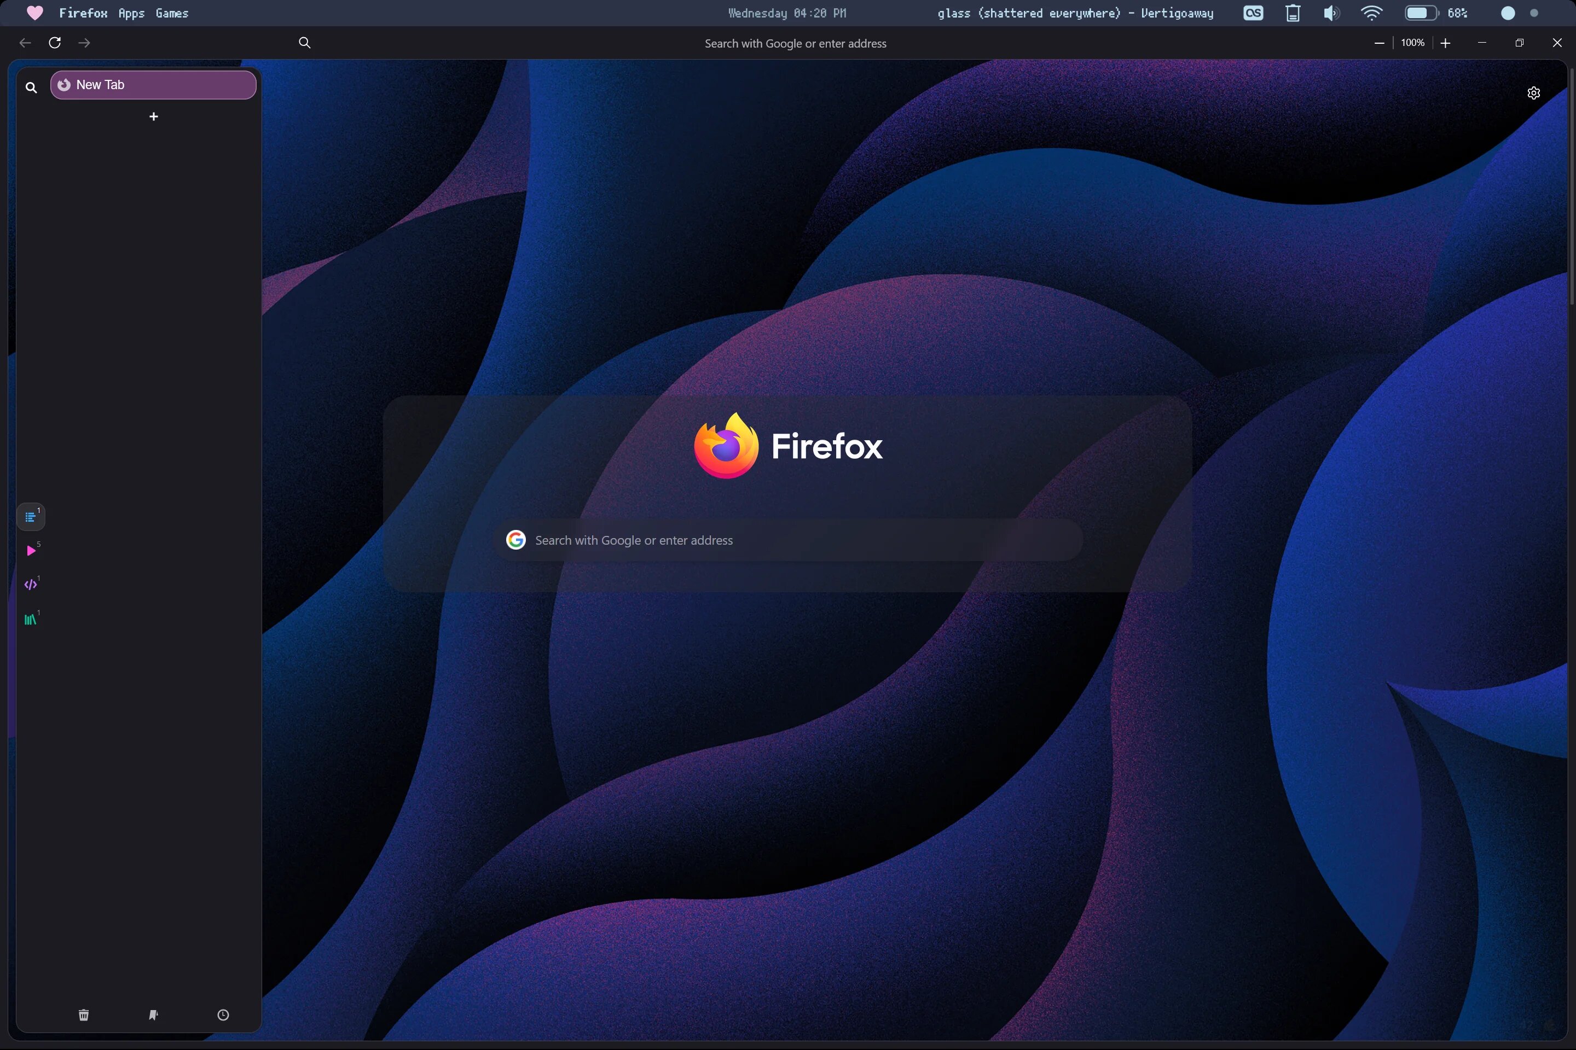Go back using the back arrow
This screenshot has height=1050, width=1576.
26,43
